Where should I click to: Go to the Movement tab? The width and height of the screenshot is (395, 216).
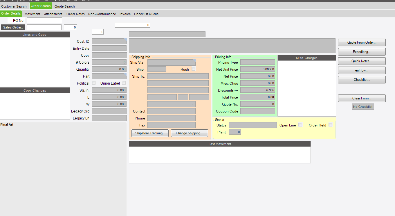pyautogui.click(x=33, y=14)
